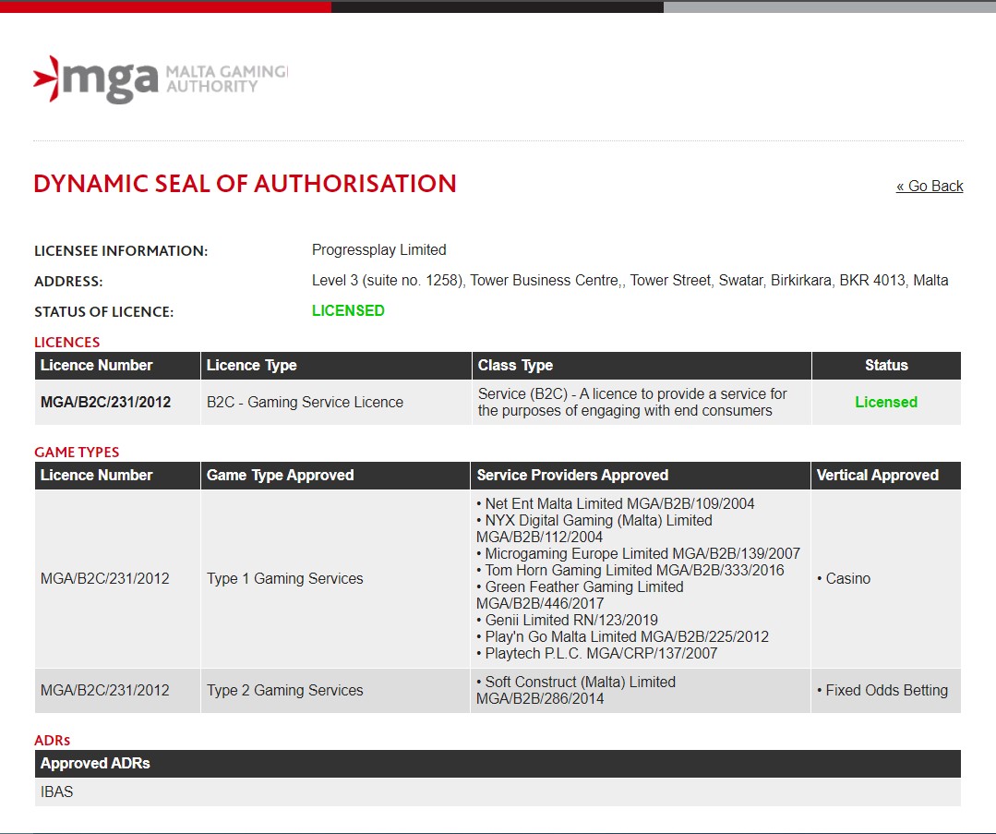Click 'Genii Limited RN/123/2019' entry
Screen dimensions: 996x834
click(x=568, y=621)
